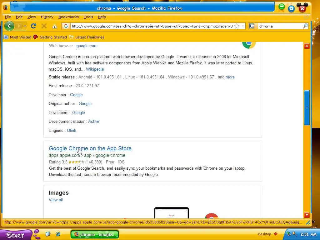This screenshot has height=240, width=320.
Task: Go back with the green Back arrow
Action: (9, 26)
